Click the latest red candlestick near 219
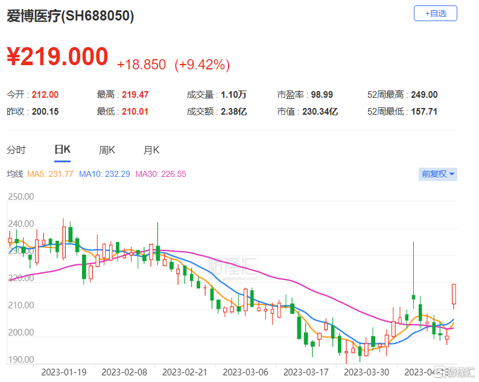479x382 pixels. pyautogui.click(x=454, y=294)
